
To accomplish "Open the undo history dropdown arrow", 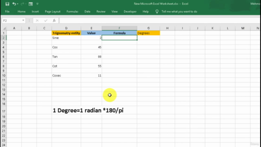I will pos(18,4).
